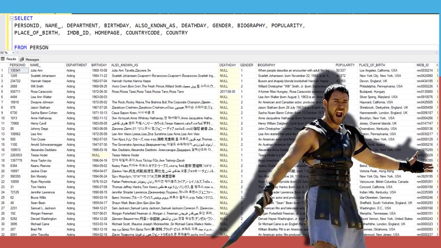Click the Messages tab icon

pyautogui.click(x=22, y=59)
